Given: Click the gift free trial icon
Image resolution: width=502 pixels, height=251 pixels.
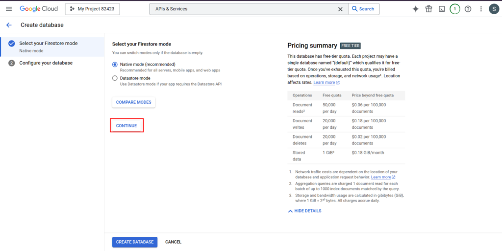Looking at the screenshot, I should coord(428,9).
